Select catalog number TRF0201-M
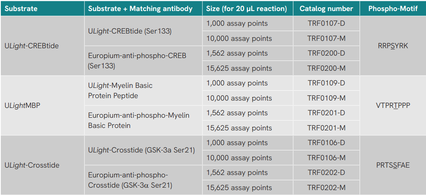The image size is (426, 195). click(326, 128)
